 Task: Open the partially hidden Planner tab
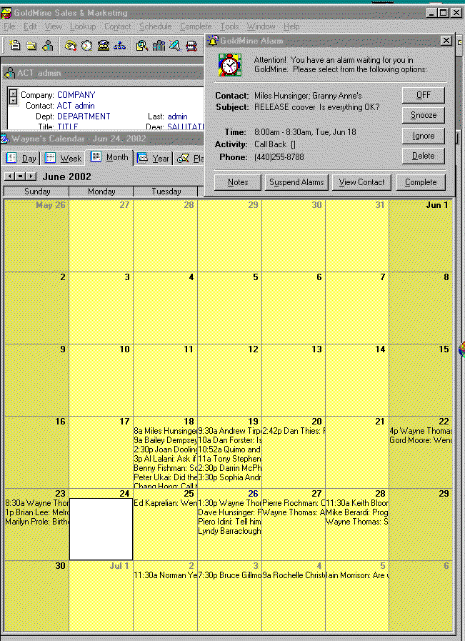coord(189,158)
